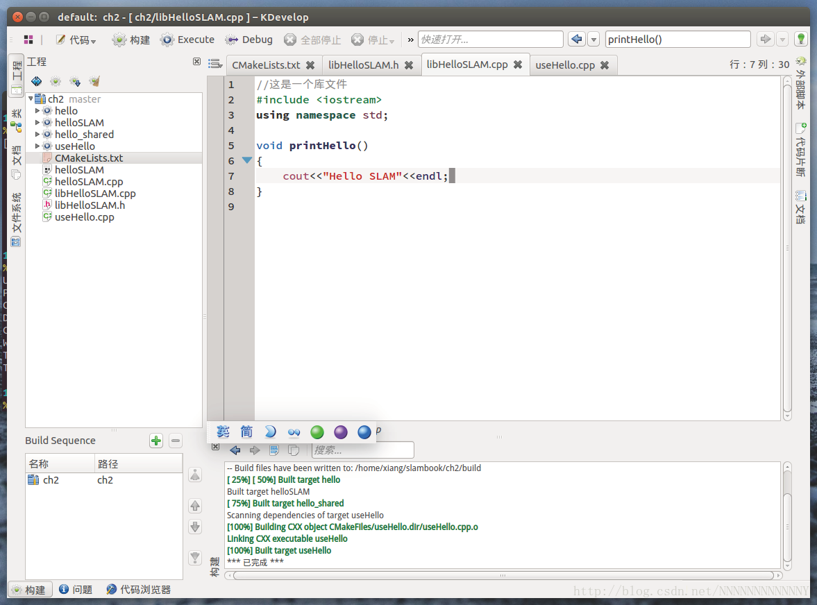Move build item down with arrow
817x605 pixels.
pos(195,527)
